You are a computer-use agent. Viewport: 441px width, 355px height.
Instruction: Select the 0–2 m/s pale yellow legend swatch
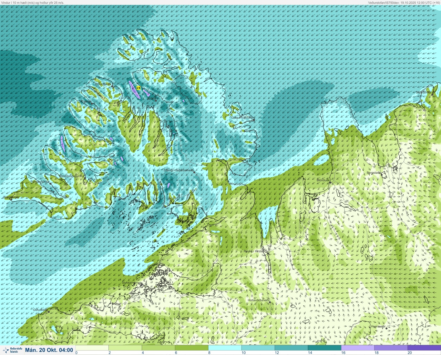(x=92, y=348)
